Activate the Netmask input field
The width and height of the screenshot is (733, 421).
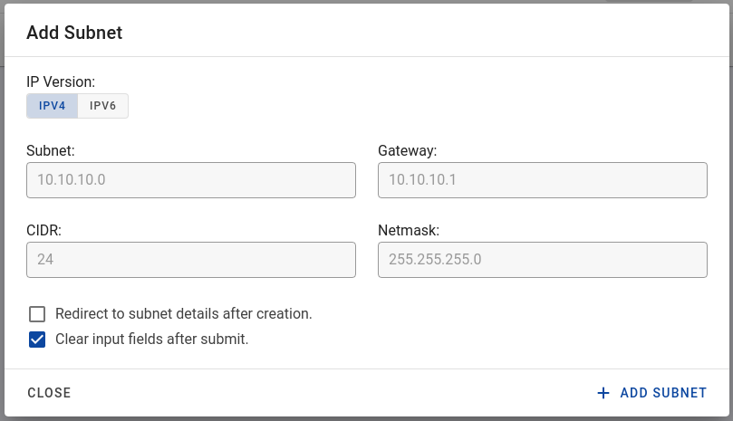(542, 260)
